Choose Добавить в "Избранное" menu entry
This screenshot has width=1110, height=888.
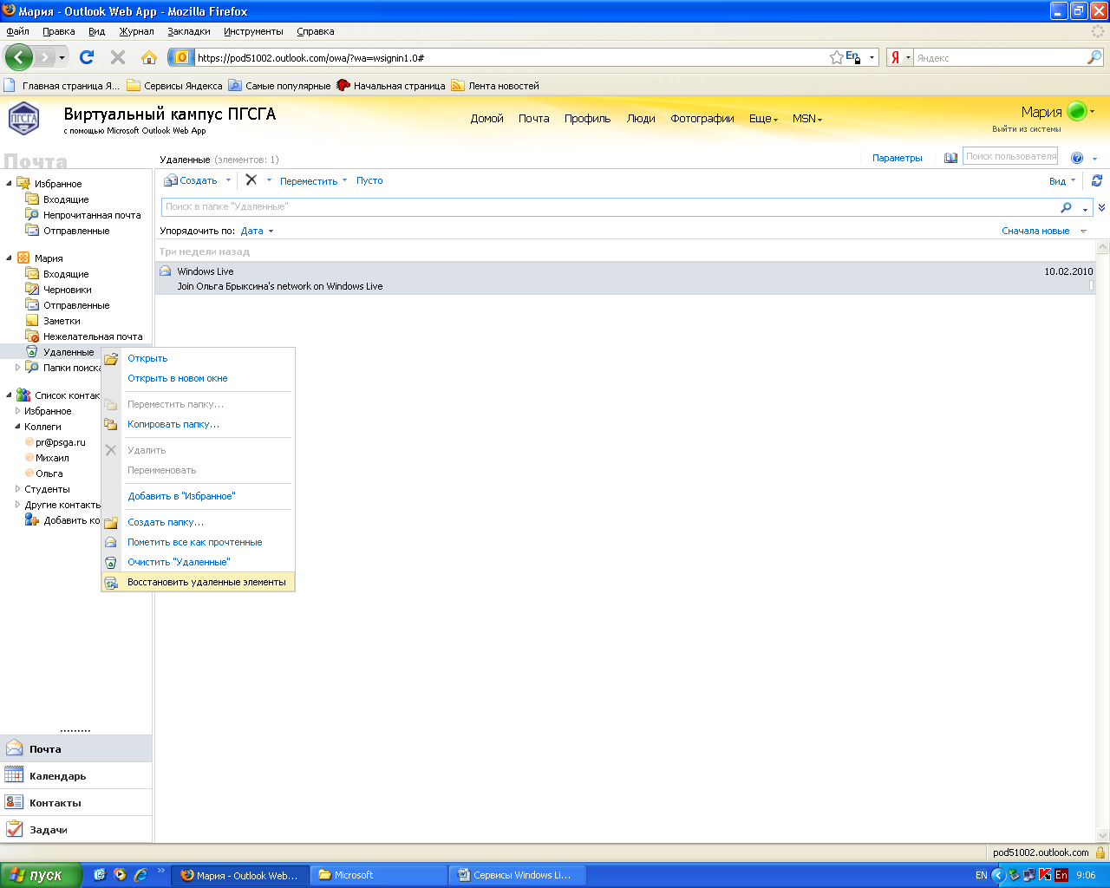[x=199, y=496]
